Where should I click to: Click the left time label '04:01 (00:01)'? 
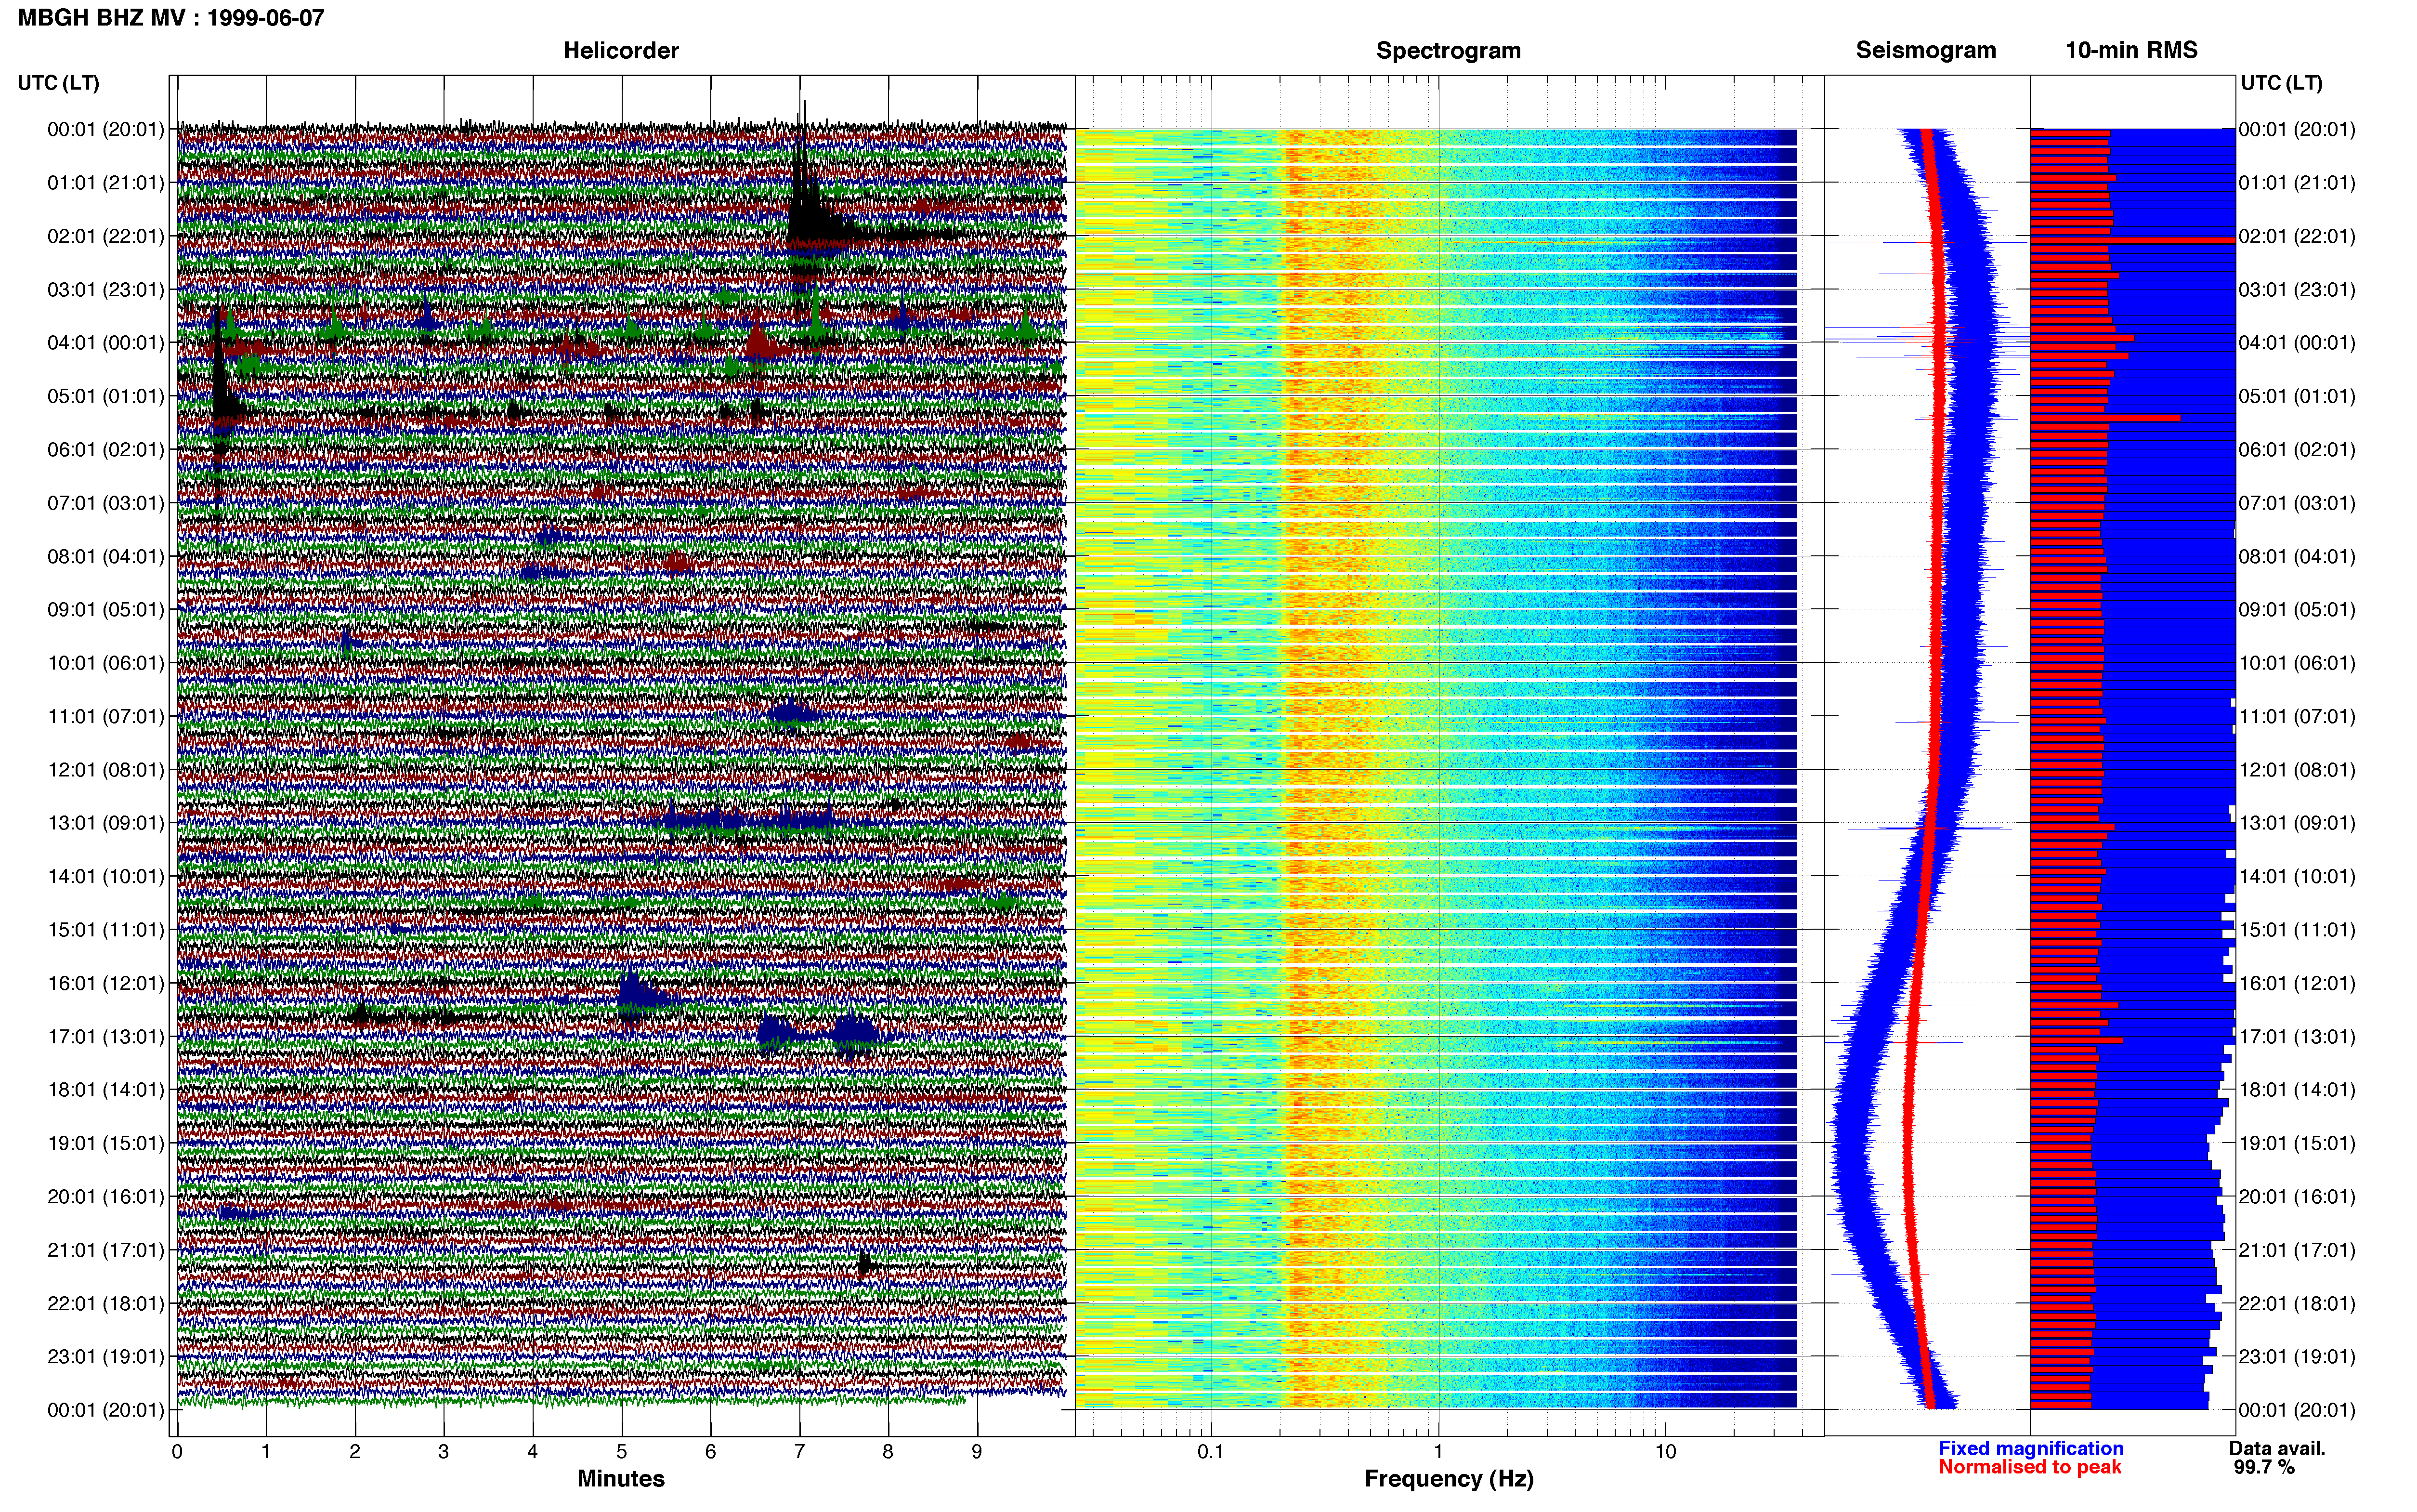[105, 343]
